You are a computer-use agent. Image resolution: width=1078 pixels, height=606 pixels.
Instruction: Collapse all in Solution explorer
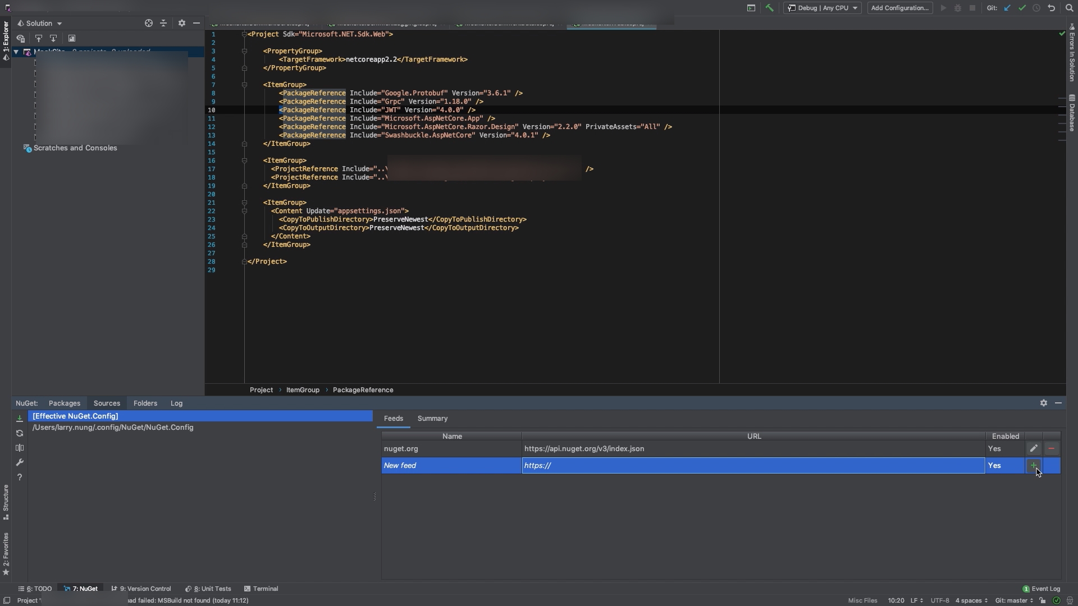pos(163,23)
